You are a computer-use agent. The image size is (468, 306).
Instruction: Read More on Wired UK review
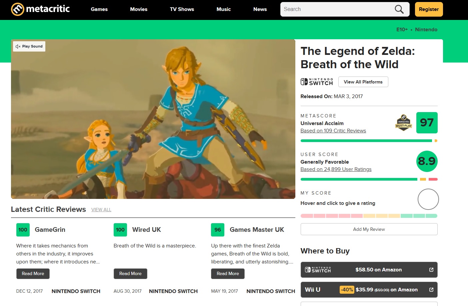[130, 274]
